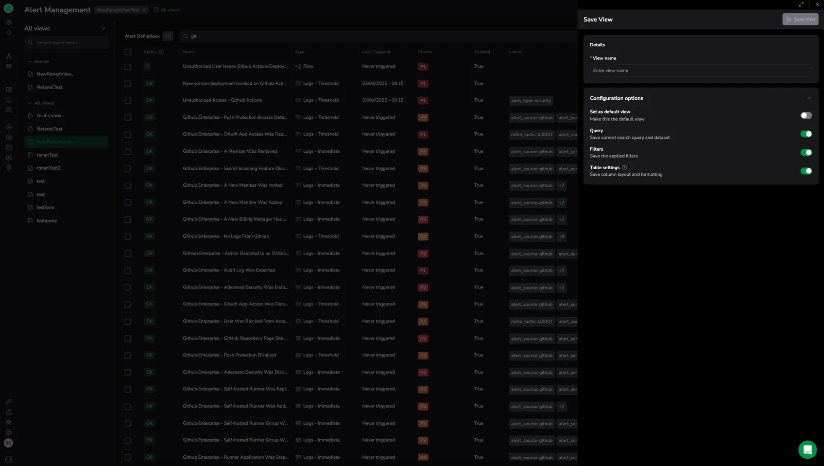Click the Search saved views field

(x=66, y=43)
